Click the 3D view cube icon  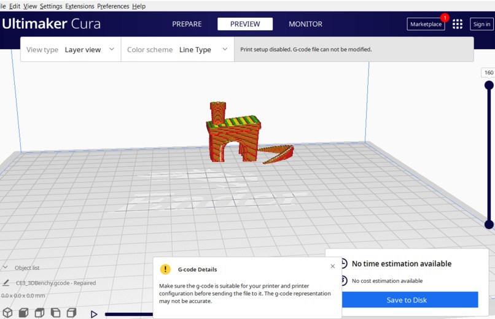tap(7, 313)
